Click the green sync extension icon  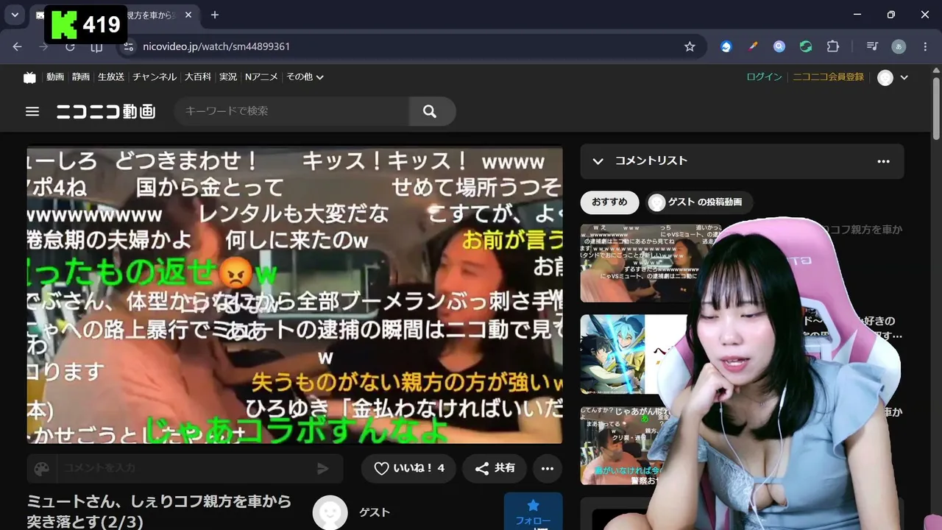(x=806, y=46)
